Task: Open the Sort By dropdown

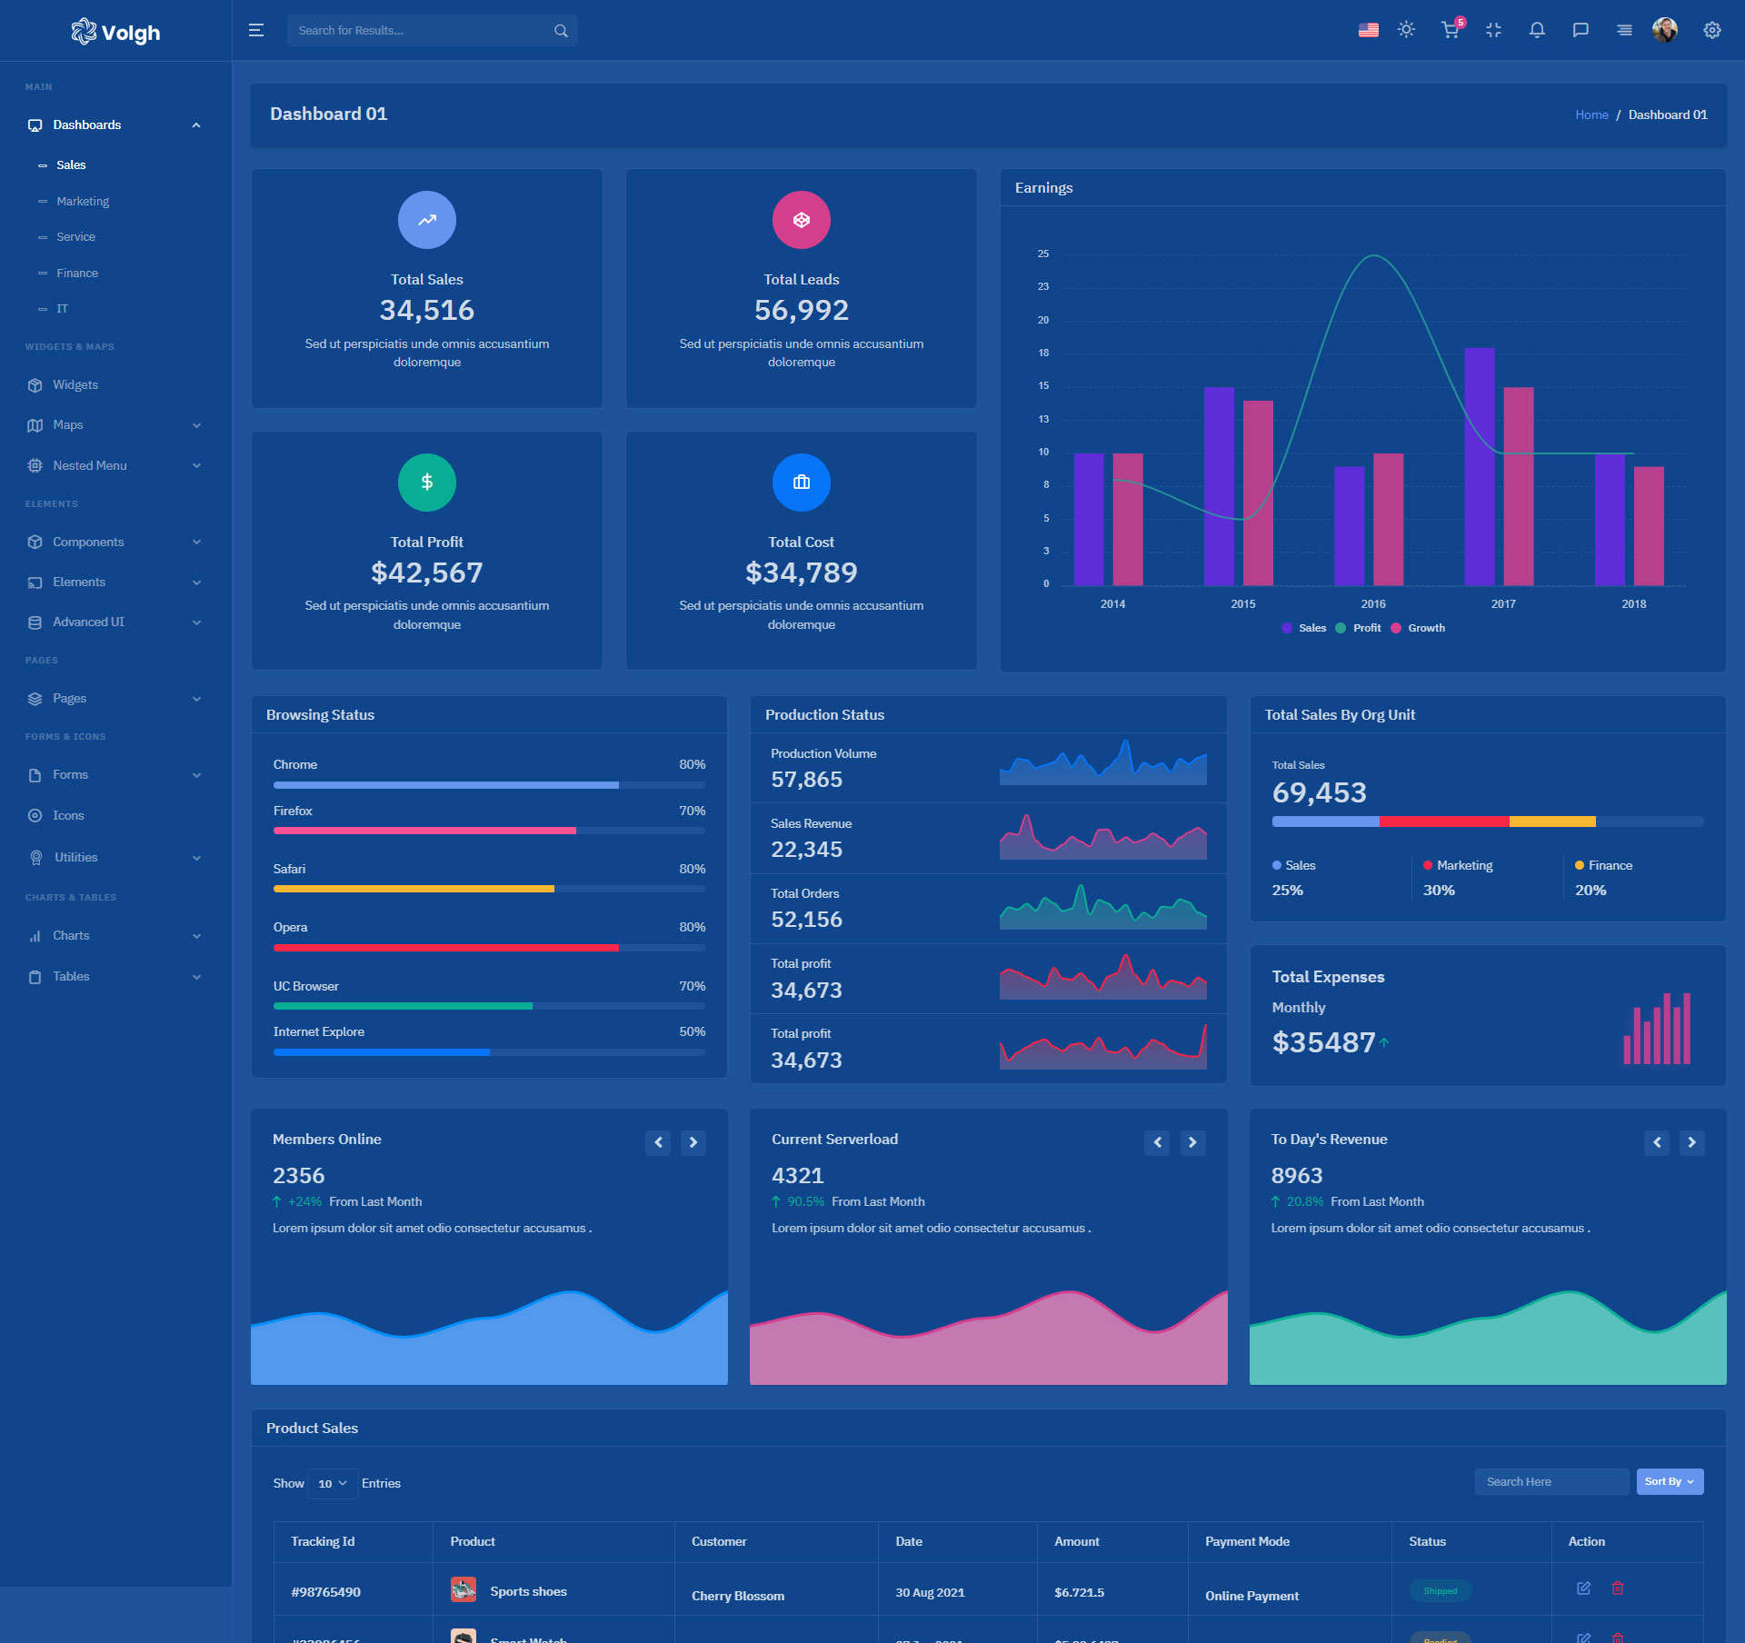Action: coord(1669,1481)
